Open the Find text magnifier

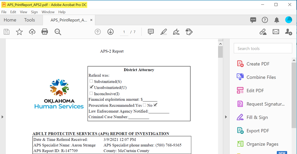[58, 32]
